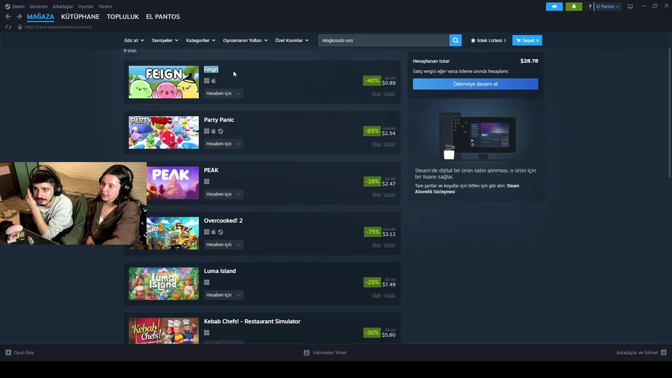
Task: Click the padlock icon beside the URL
Action: [20, 27]
